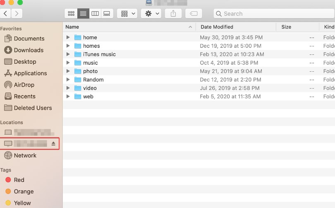Switch to list view in the toolbar
The image size is (335, 208).
pyautogui.click(x=83, y=14)
